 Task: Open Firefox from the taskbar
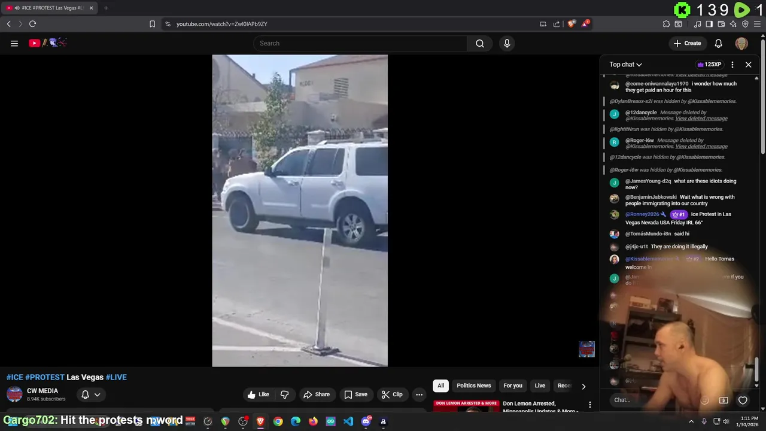point(313,421)
